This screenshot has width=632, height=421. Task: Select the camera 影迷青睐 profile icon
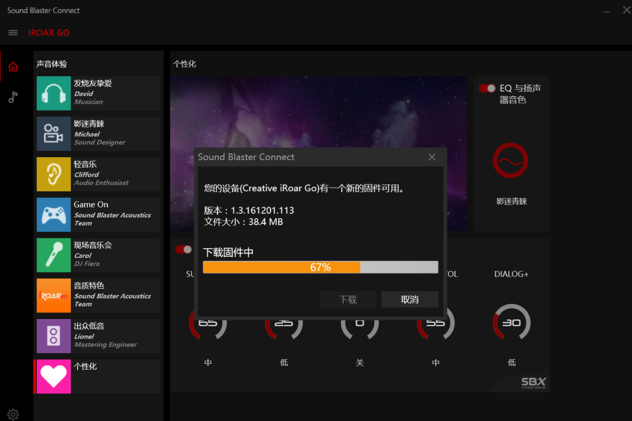pos(54,134)
